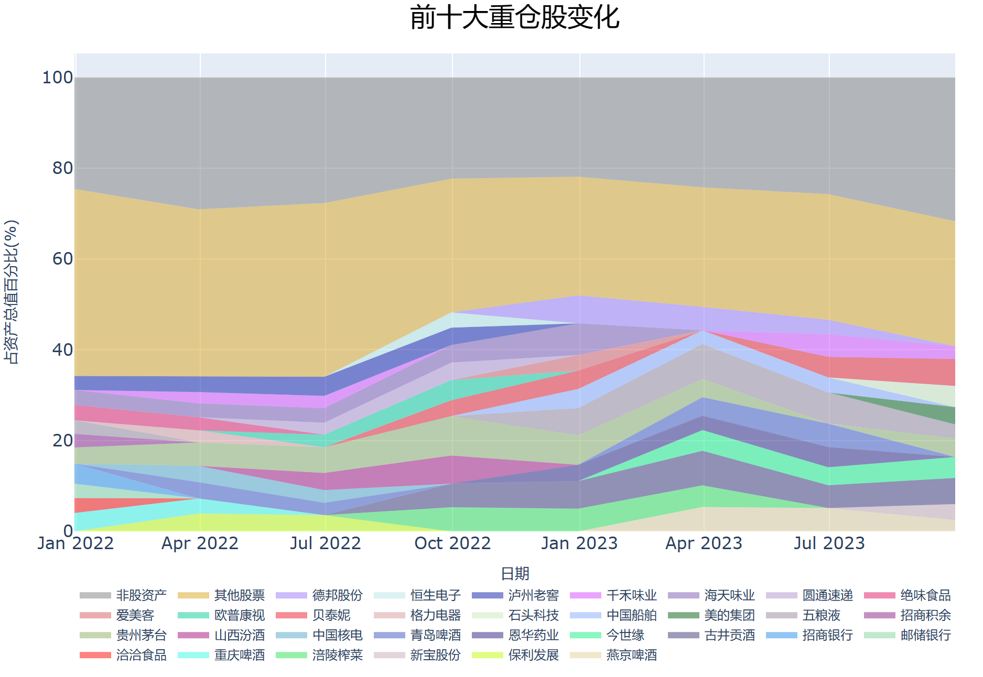The width and height of the screenshot is (983, 677).
Task: Click the y-axis title 占资产总值百分比(%)
Action: point(11,292)
